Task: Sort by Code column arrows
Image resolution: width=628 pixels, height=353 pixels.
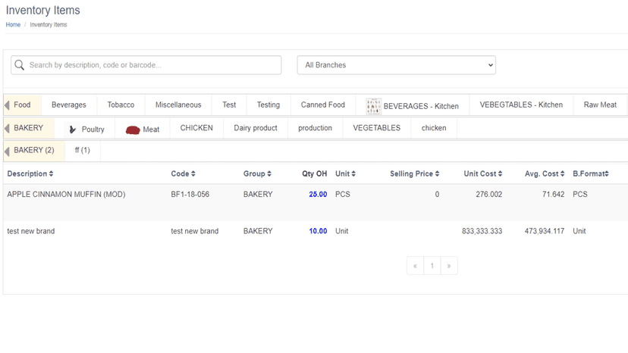Action: [x=193, y=173]
